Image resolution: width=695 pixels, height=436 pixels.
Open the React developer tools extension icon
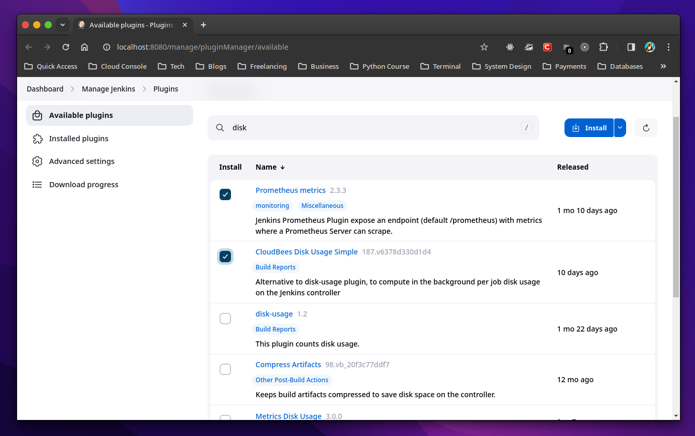coord(510,47)
